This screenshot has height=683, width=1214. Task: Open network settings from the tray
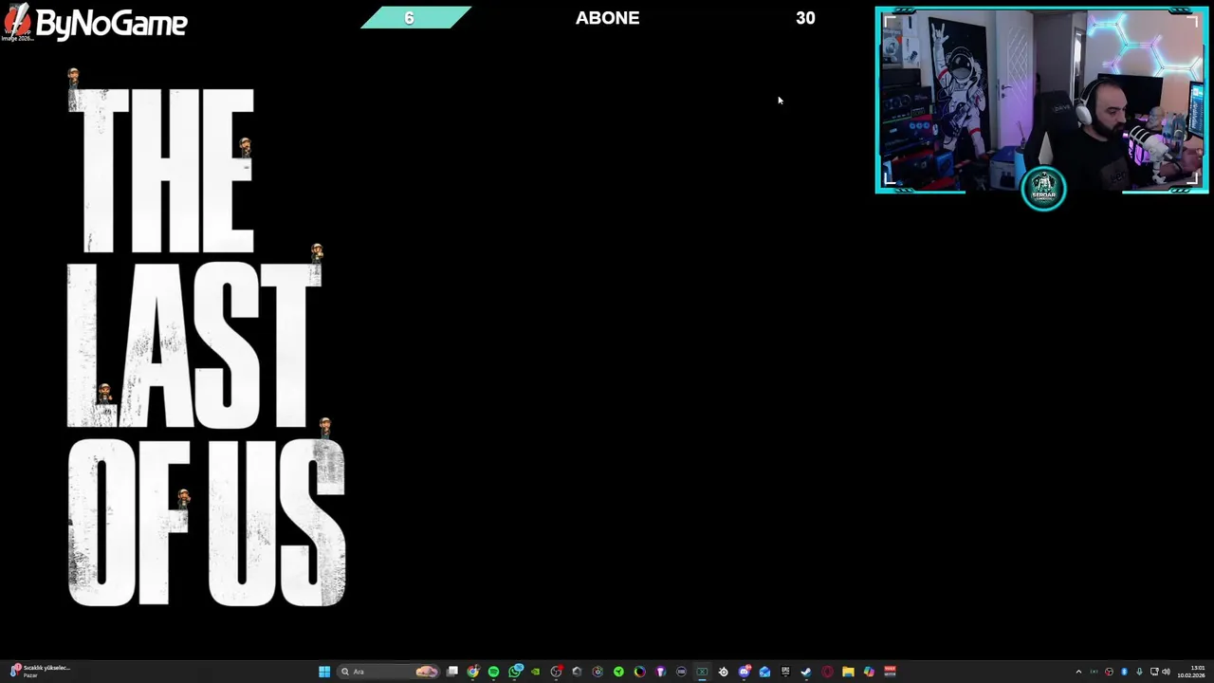[x=1154, y=672]
